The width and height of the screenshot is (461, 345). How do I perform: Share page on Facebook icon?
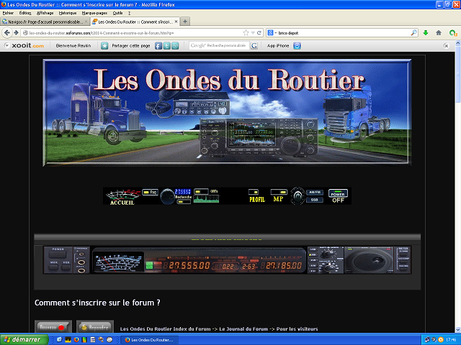[x=158, y=46]
